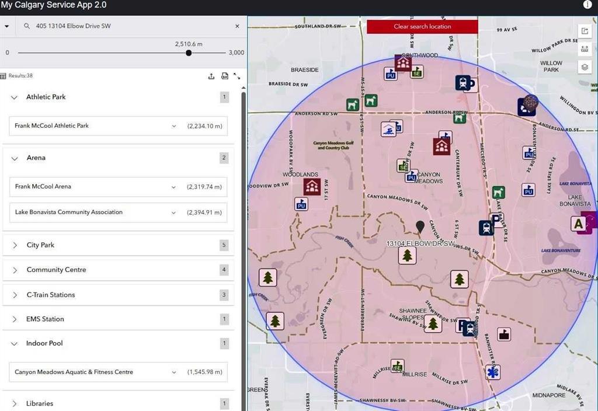Screen dimensions: 598x411
Task: Click the export results upload icon
Action: click(x=211, y=76)
